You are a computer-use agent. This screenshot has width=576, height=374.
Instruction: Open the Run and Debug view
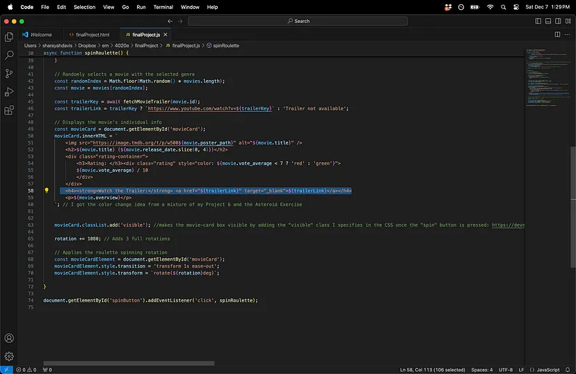(9, 92)
